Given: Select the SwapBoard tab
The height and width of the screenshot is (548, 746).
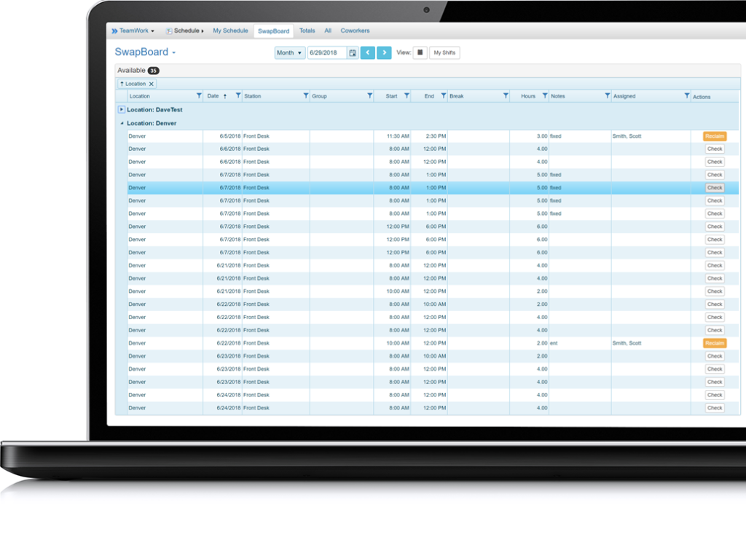Looking at the screenshot, I should click(274, 31).
